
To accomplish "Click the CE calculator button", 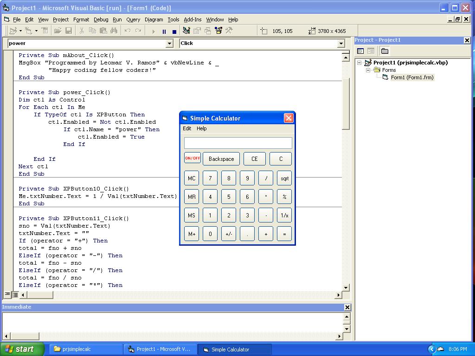I will (x=255, y=159).
